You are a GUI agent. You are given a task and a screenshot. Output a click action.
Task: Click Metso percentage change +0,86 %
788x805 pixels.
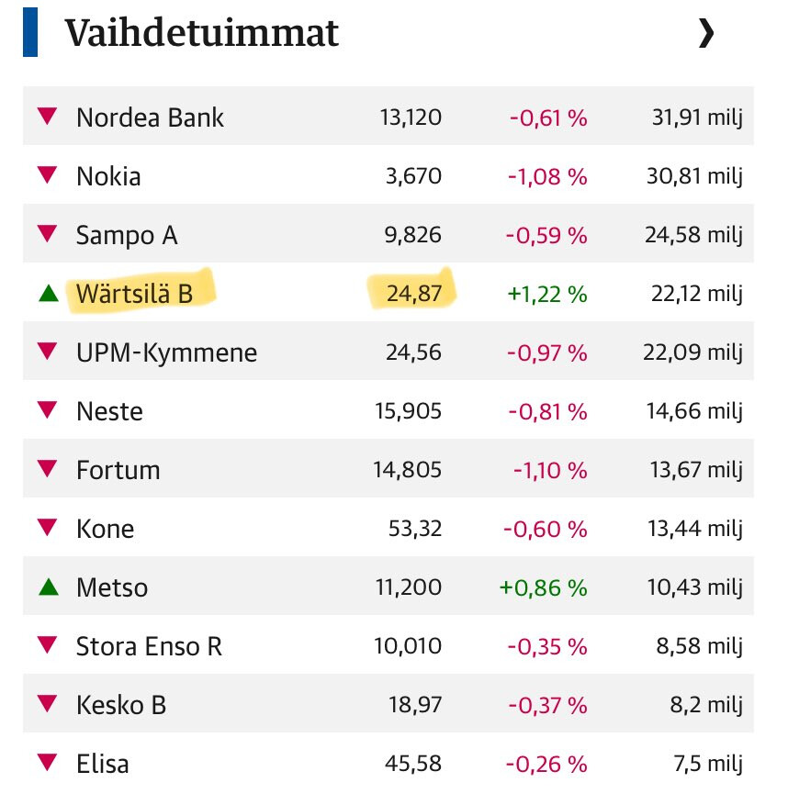[x=543, y=587]
